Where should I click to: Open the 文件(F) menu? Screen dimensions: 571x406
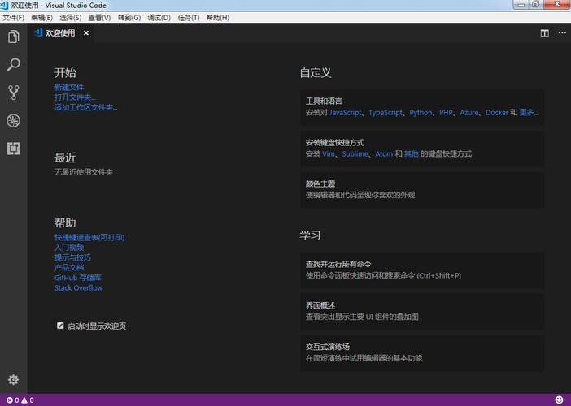[14, 18]
